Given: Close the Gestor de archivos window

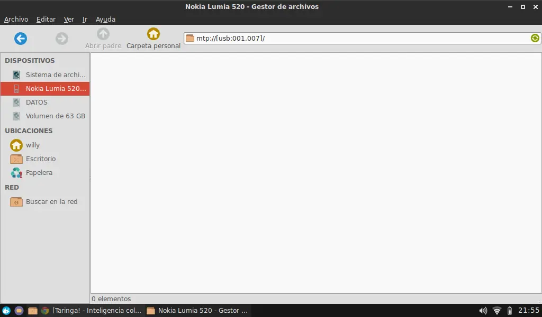Looking at the screenshot, I should click(x=536, y=6).
